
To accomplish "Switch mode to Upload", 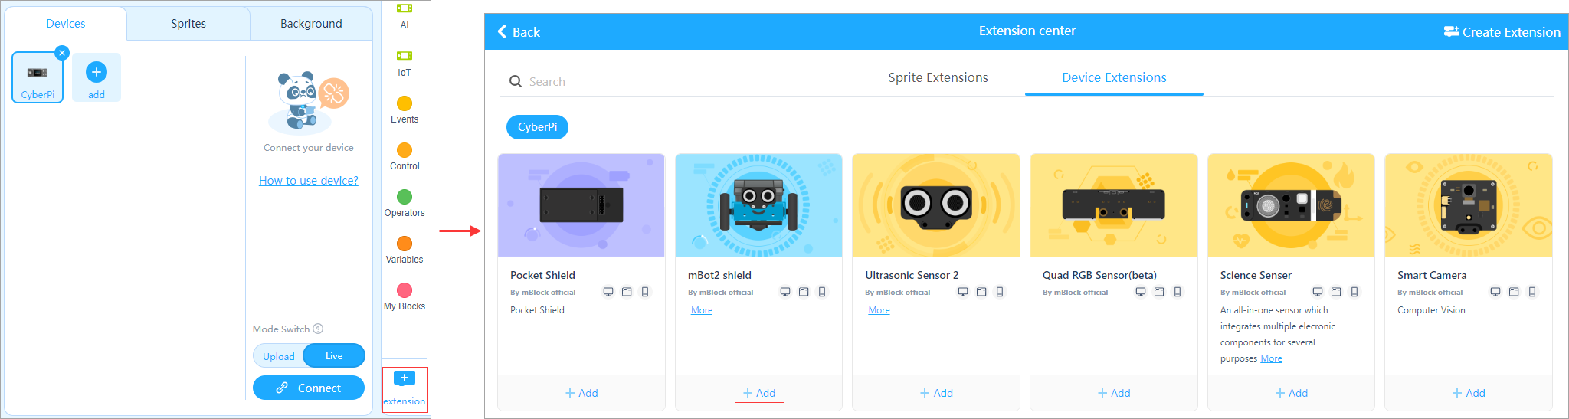I will click(278, 356).
